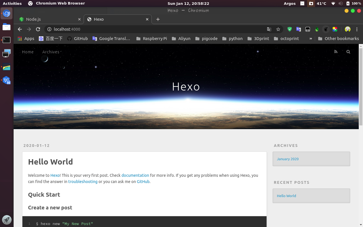The image size is (363, 227).
Task: Open the RSS feed icon on Hexo header
Action: [x=336, y=52]
